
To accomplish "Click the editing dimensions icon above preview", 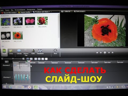I will point(62,11).
